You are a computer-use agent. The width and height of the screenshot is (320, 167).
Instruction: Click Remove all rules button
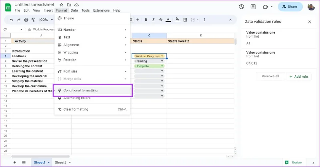coord(270,76)
